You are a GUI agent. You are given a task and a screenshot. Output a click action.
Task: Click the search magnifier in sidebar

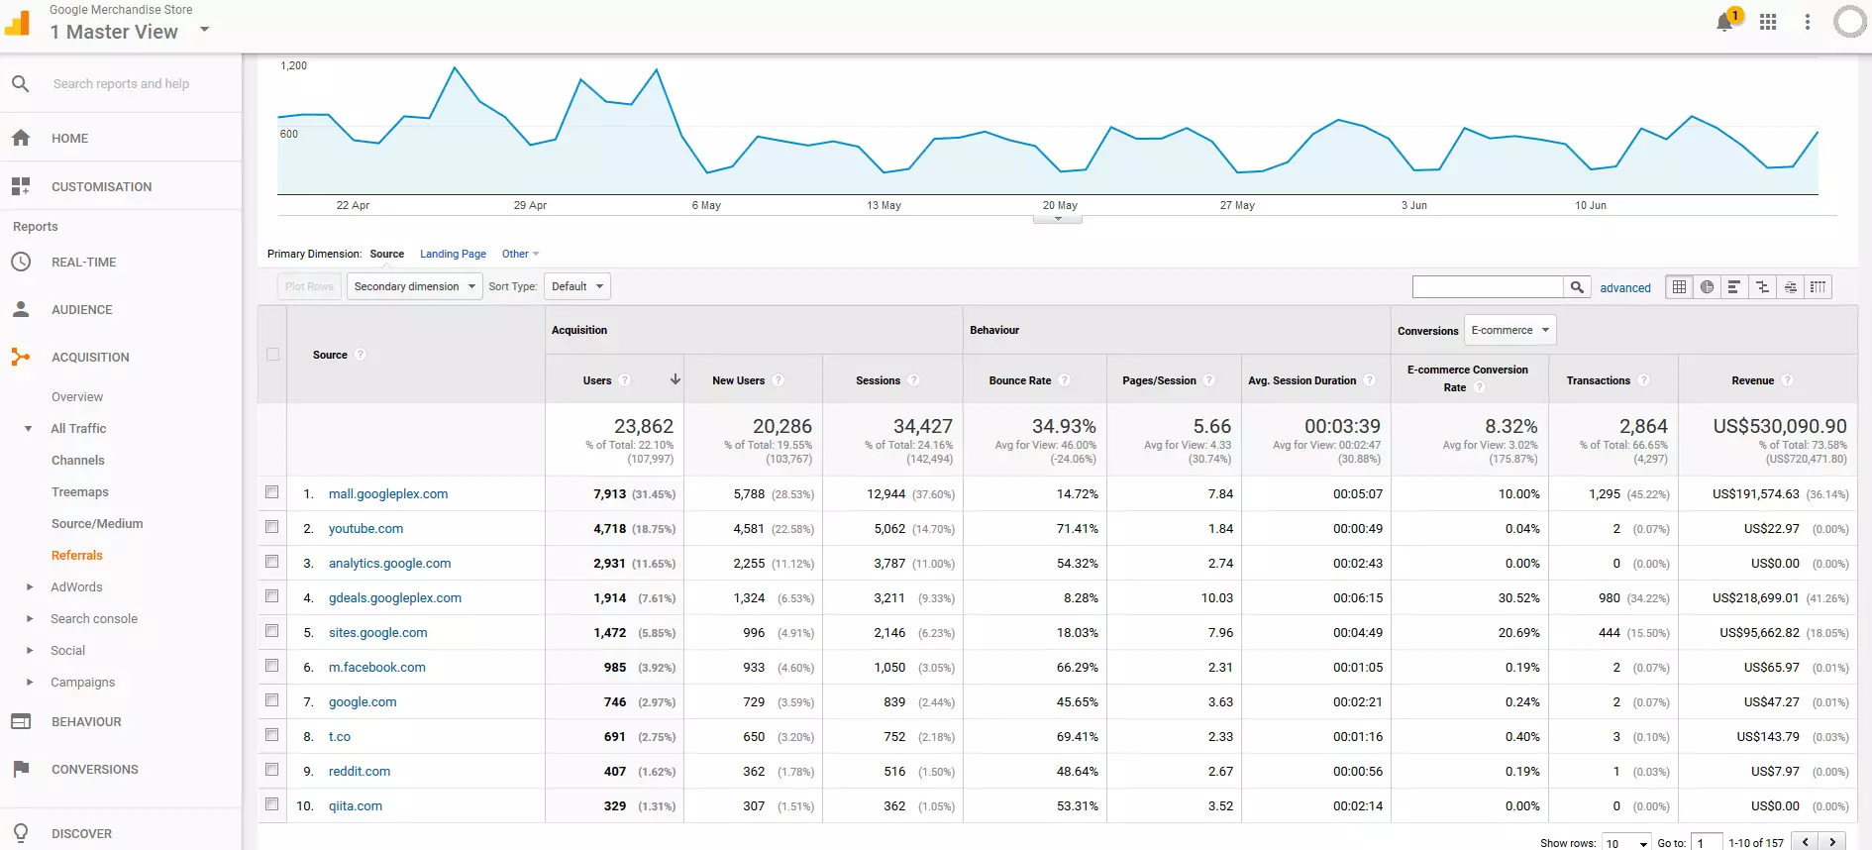click(x=21, y=84)
